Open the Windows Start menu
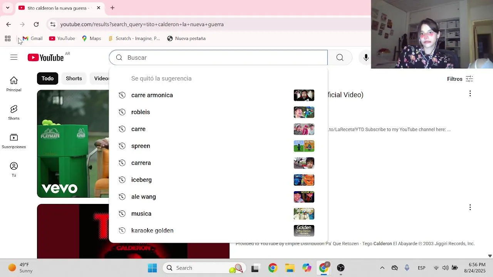Viewport: 493px width, 277px height. tap(153, 268)
